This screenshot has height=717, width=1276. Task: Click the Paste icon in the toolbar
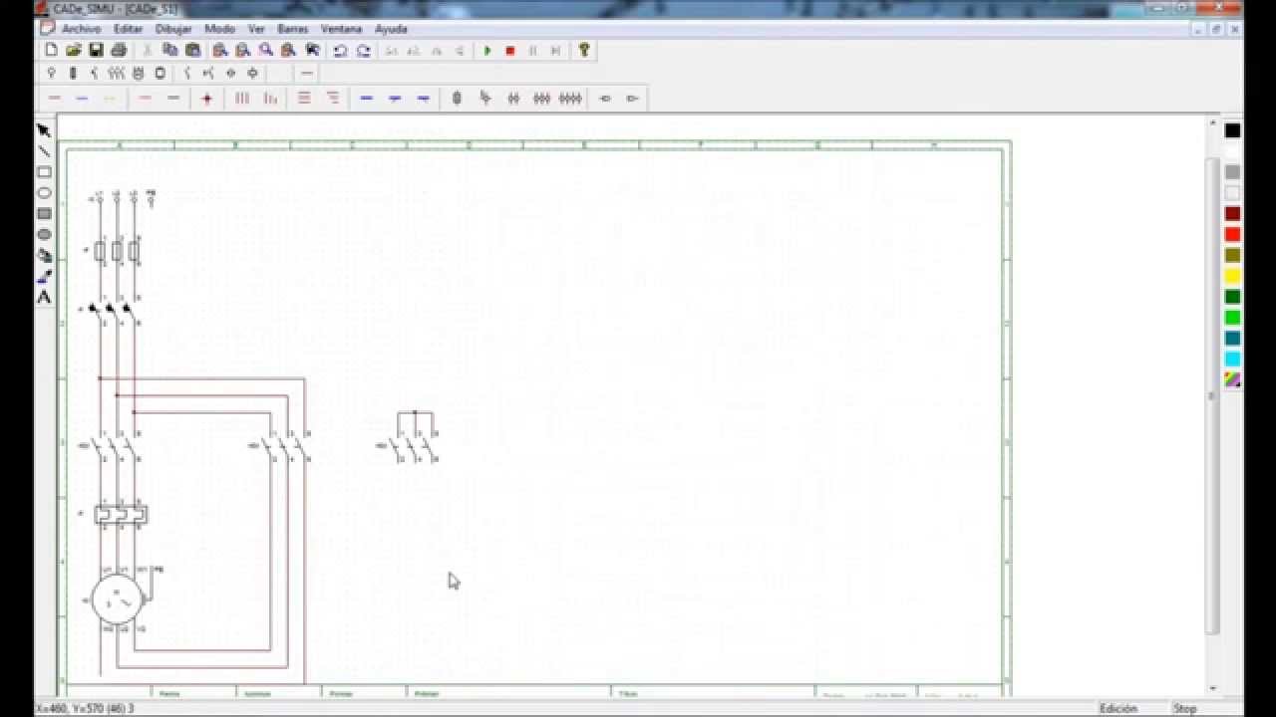click(193, 50)
